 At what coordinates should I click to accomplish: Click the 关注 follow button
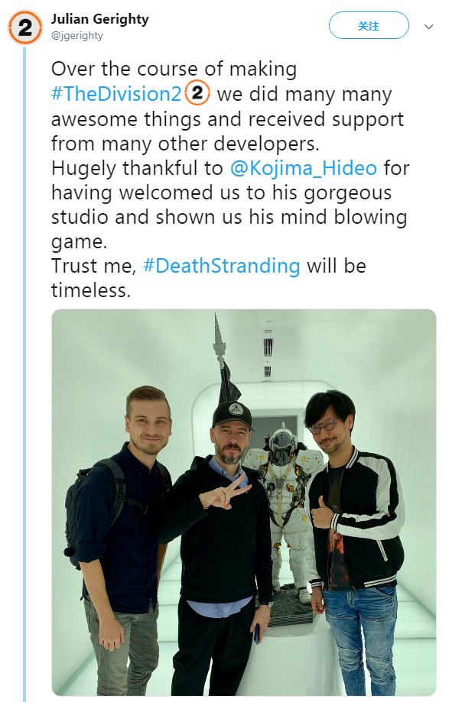[x=369, y=26]
